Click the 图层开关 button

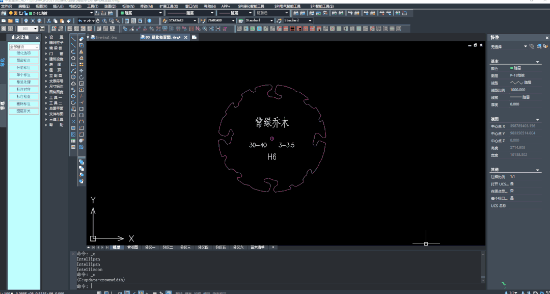(24, 111)
